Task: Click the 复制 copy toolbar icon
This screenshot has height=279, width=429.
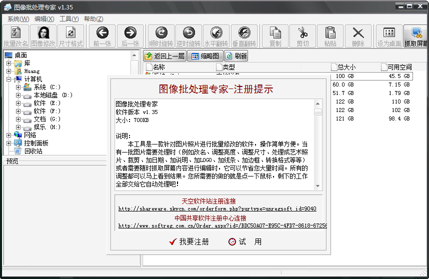Action: (x=275, y=36)
